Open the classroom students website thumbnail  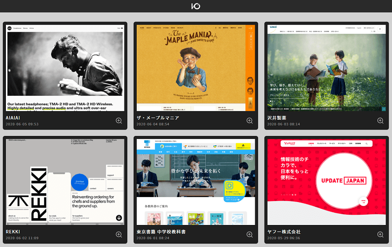pyautogui.click(x=196, y=182)
